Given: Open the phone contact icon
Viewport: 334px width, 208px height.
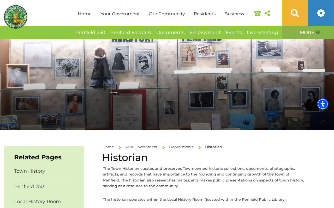Looking at the screenshot, I should pos(257,14).
